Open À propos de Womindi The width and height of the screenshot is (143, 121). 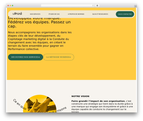coord(76,14)
